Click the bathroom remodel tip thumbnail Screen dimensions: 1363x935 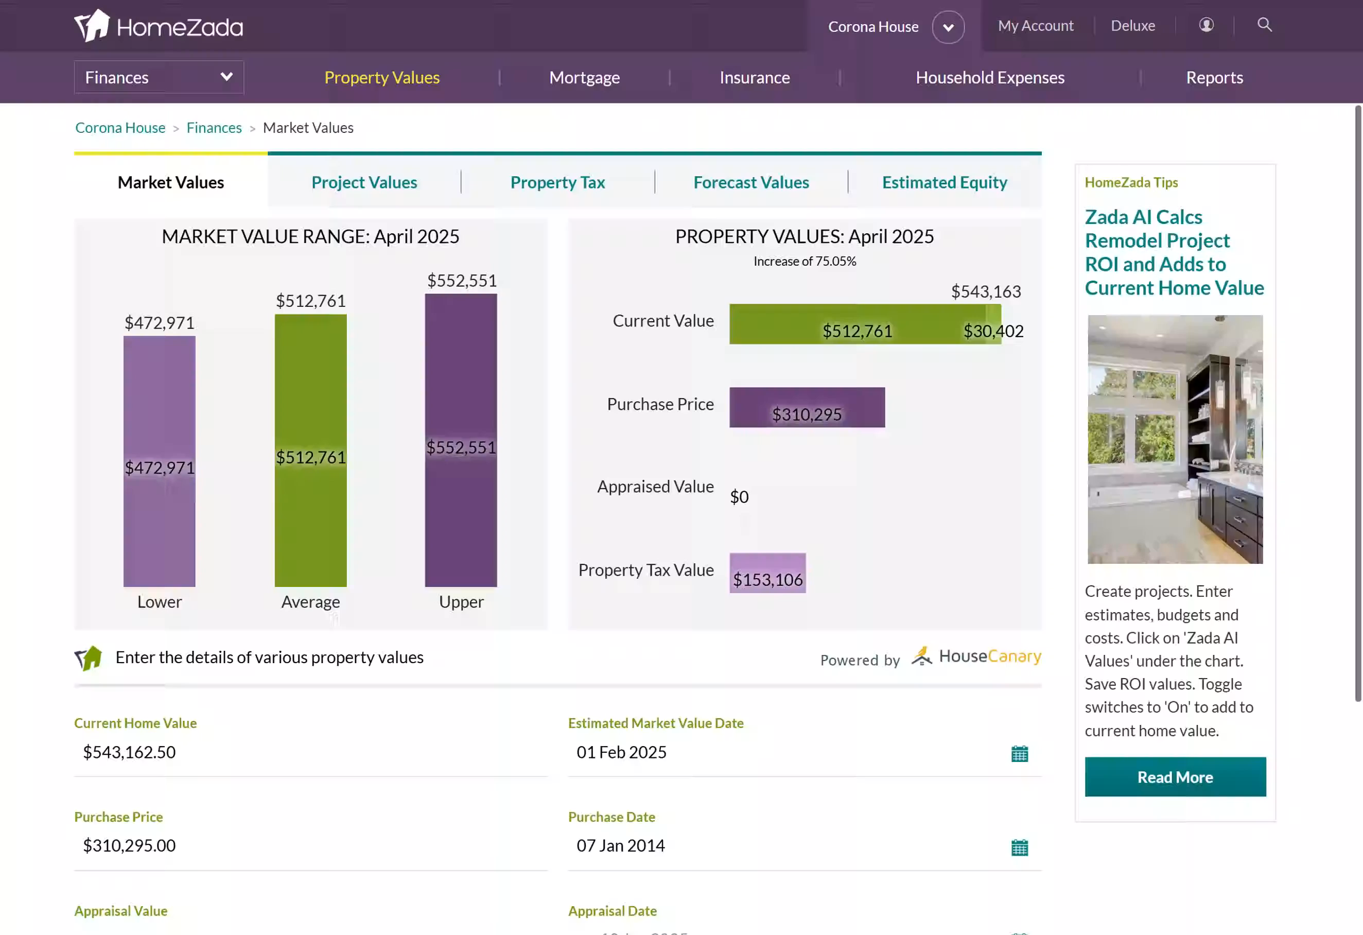pos(1175,439)
